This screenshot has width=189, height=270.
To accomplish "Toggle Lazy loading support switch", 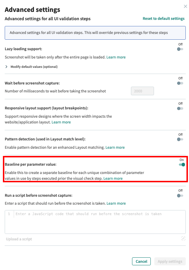I will 180,49.
